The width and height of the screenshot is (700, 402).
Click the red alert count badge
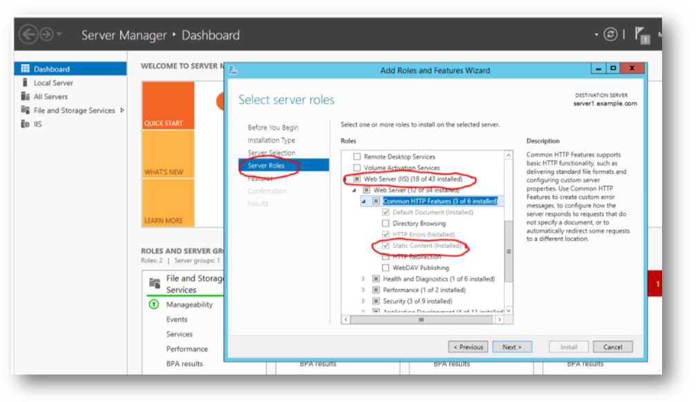(655, 284)
